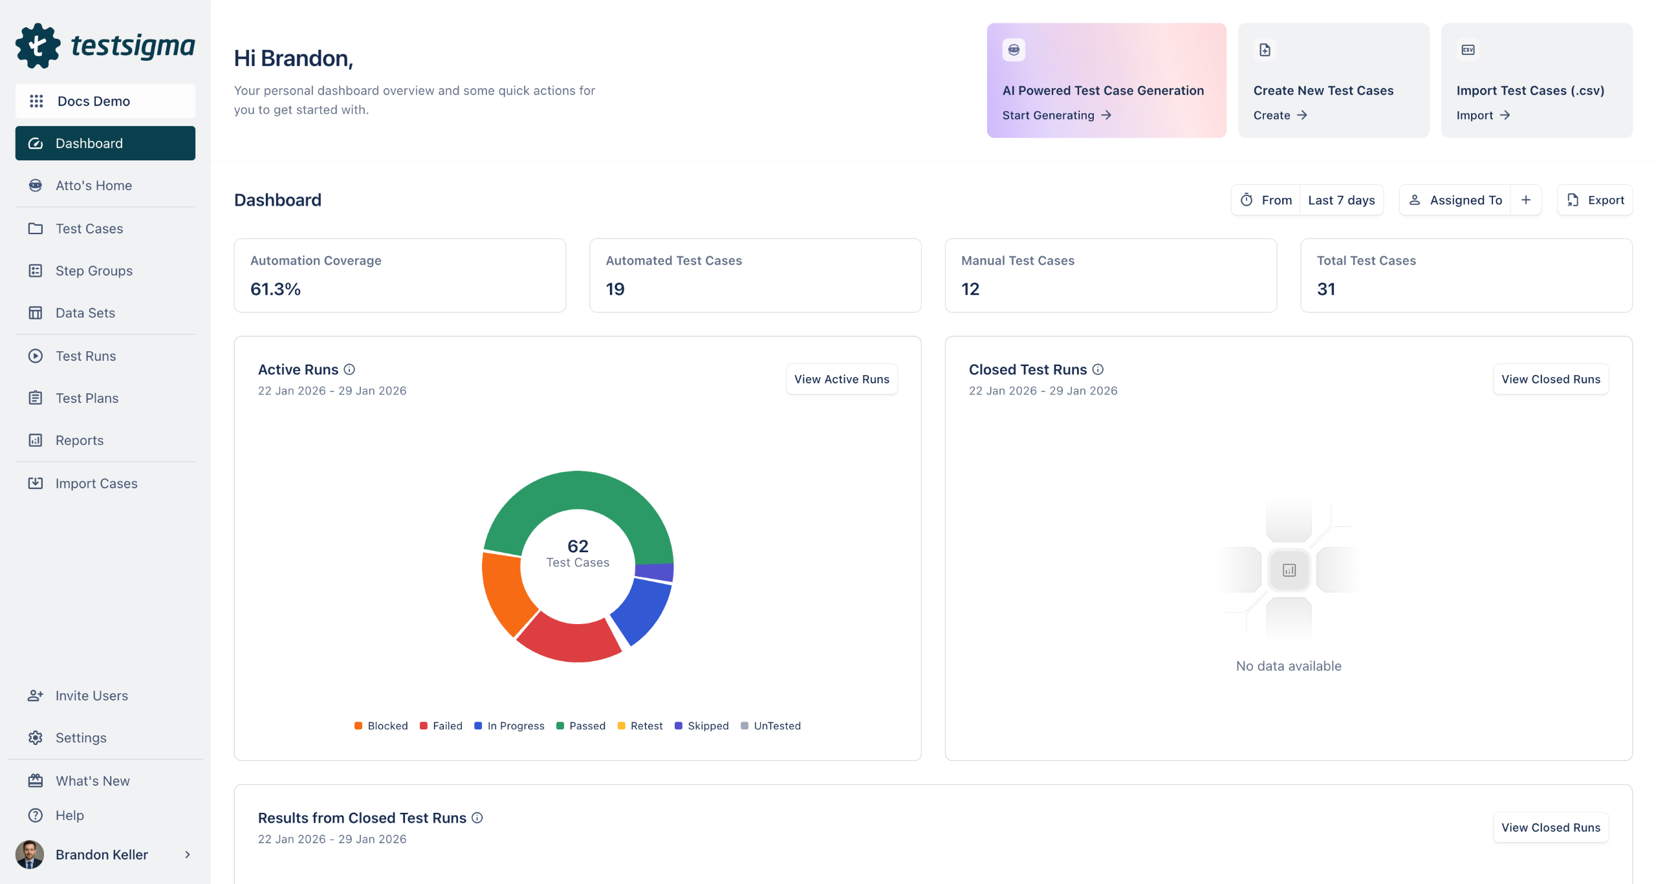The height and width of the screenshot is (884, 1656).
Task: Click the Step Groups sidebar icon
Action: pos(36,271)
